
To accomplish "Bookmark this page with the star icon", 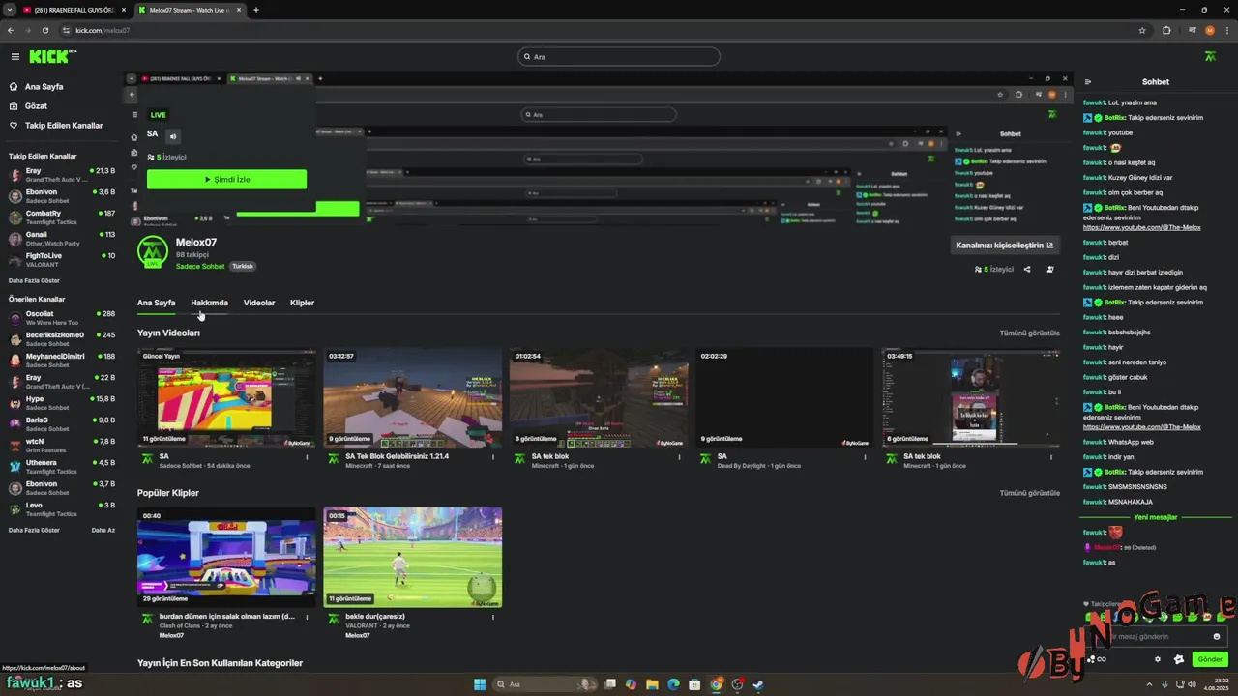I will pyautogui.click(x=1142, y=30).
